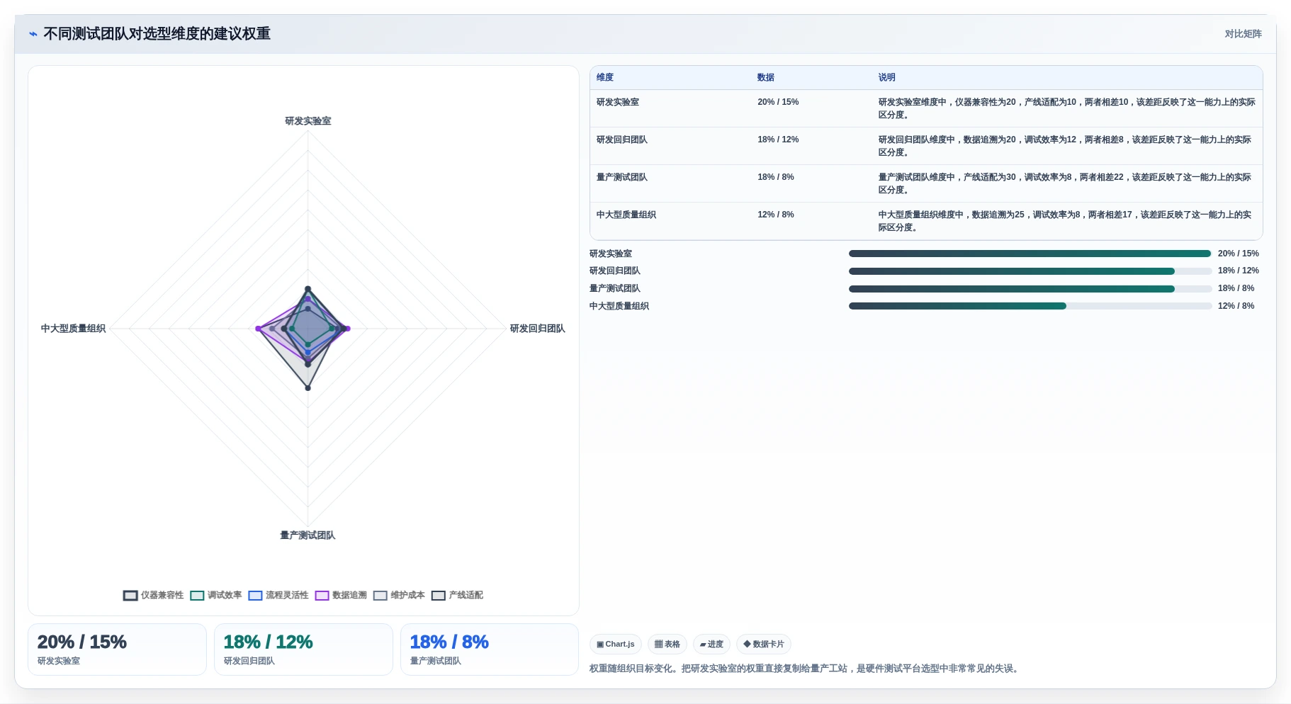
Task: Click the footnote text starting 权重随组织目标变化
Action: pyautogui.click(x=806, y=669)
